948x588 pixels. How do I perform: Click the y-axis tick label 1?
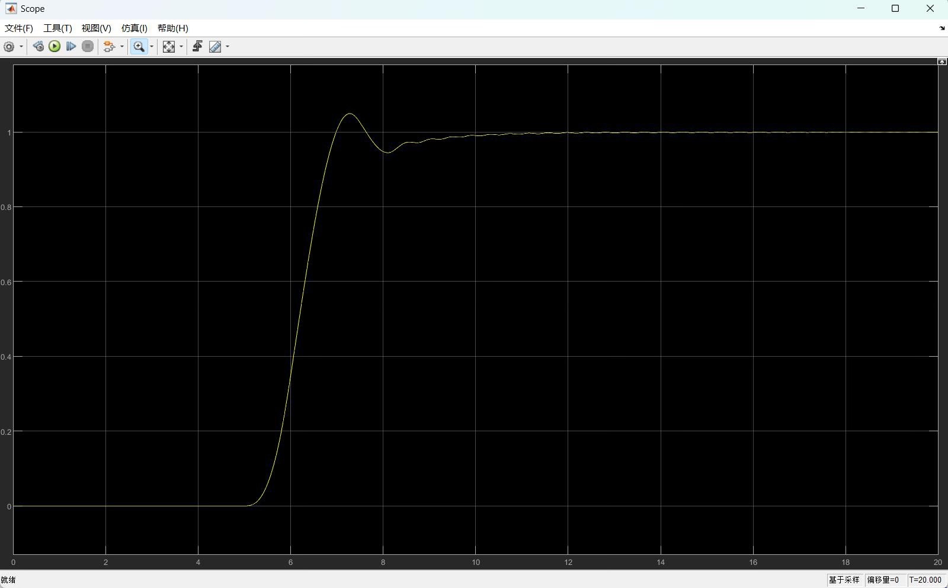pyautogui.click(x=9, y=133)
